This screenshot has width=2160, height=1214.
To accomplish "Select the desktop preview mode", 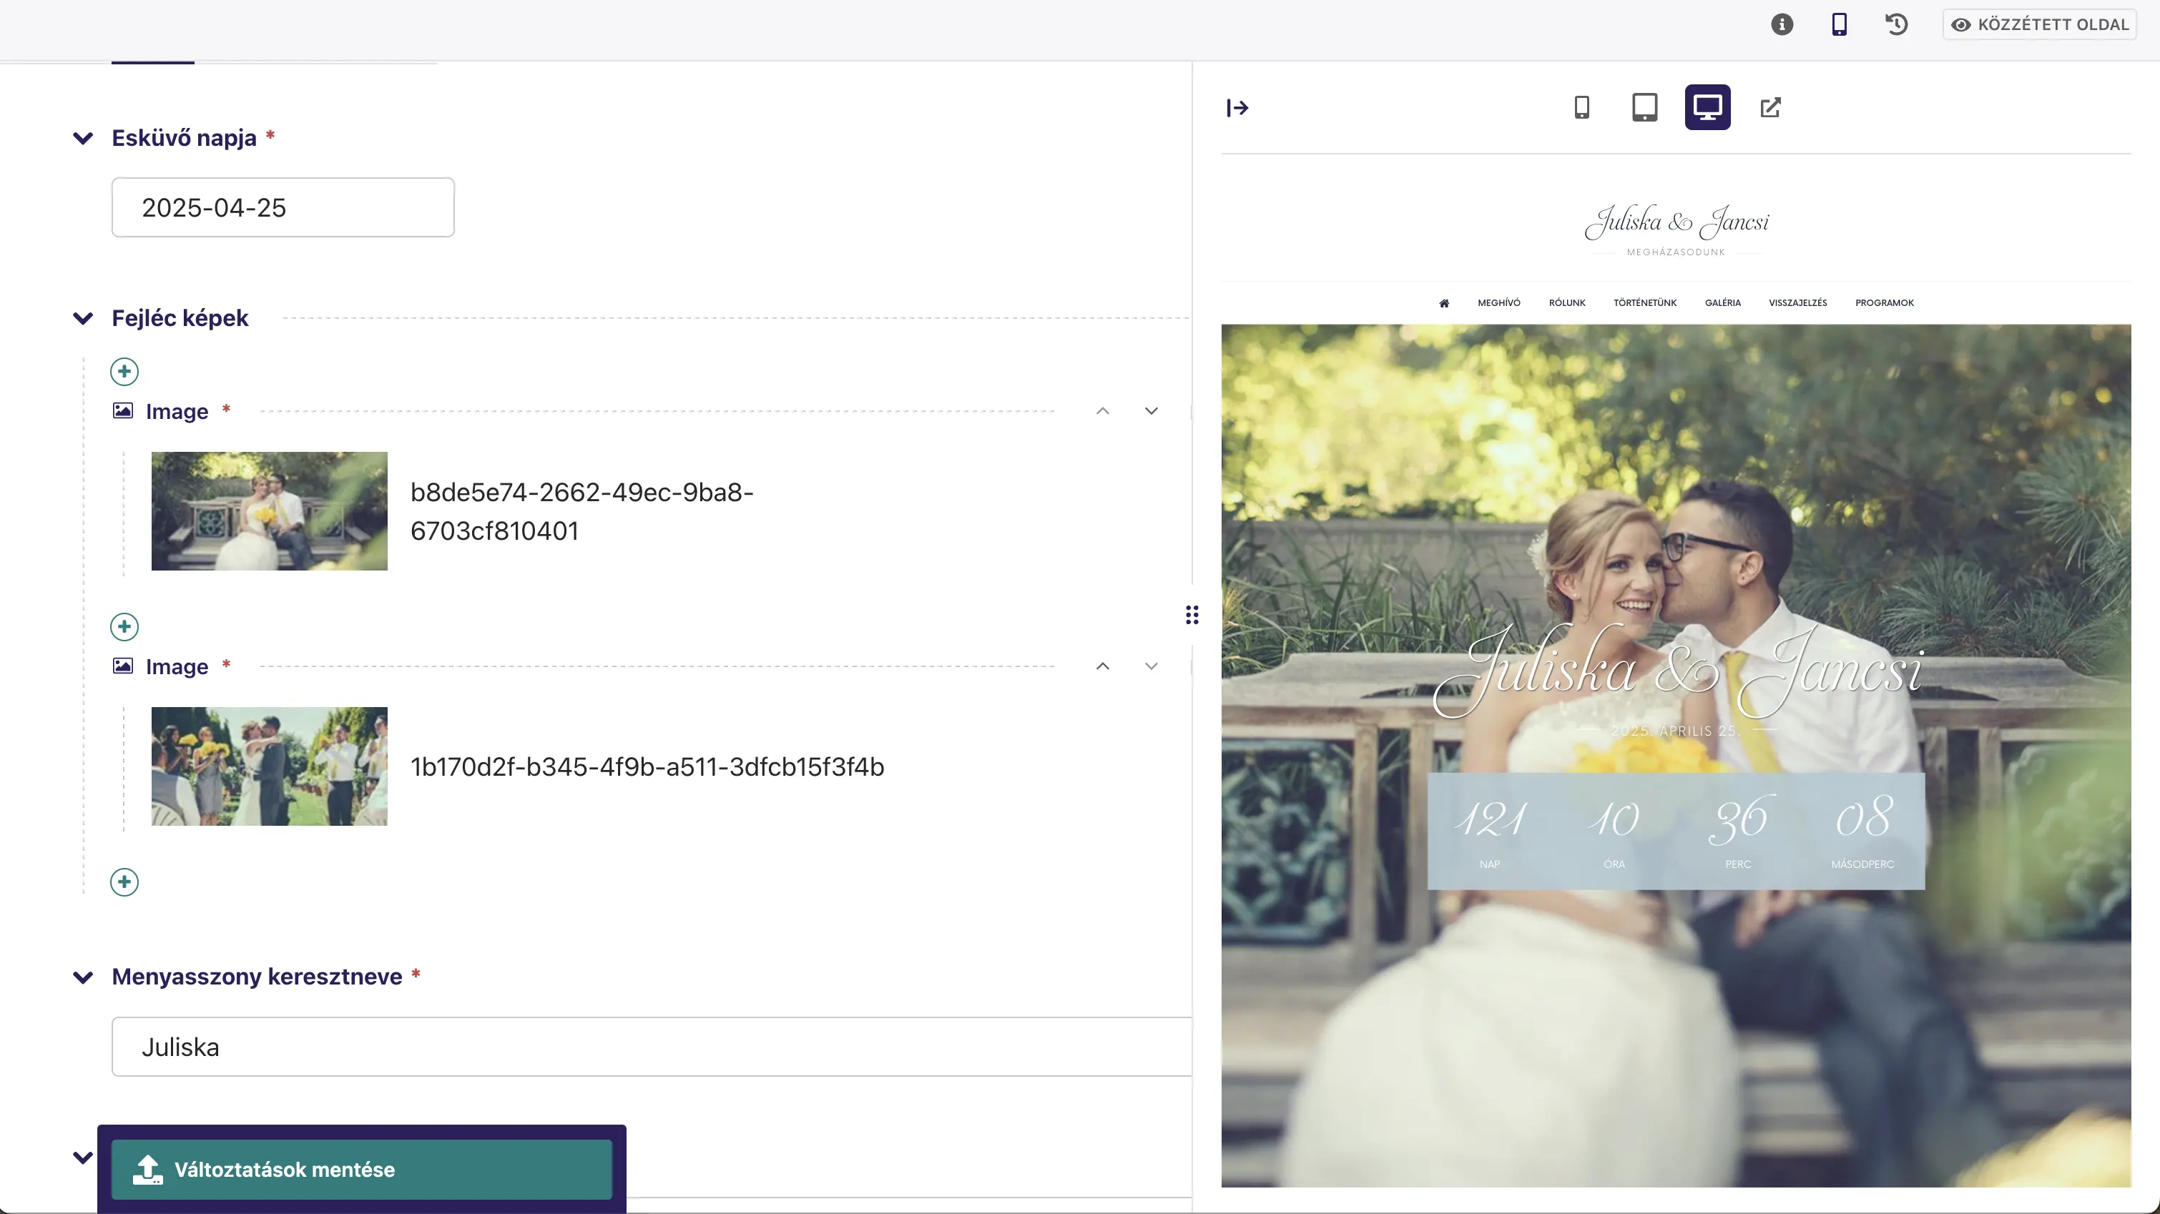I will pyautogui.click(x=1707, y=107).
